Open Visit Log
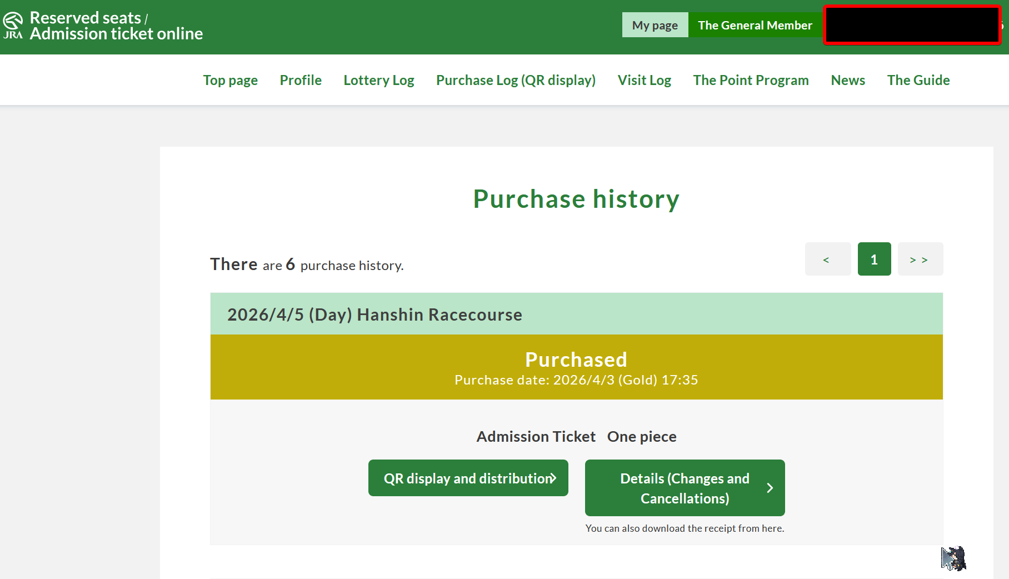 pos(645,80)
